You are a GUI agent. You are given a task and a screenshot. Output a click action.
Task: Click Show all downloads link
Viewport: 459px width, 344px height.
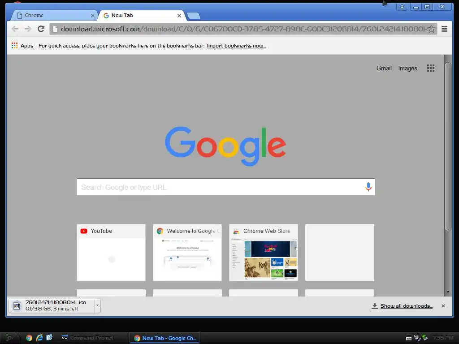click(x=406, y=306)
